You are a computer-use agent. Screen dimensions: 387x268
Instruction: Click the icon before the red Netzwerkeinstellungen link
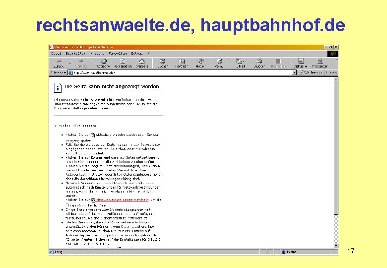pyautogui.click(x=93, y=200)
